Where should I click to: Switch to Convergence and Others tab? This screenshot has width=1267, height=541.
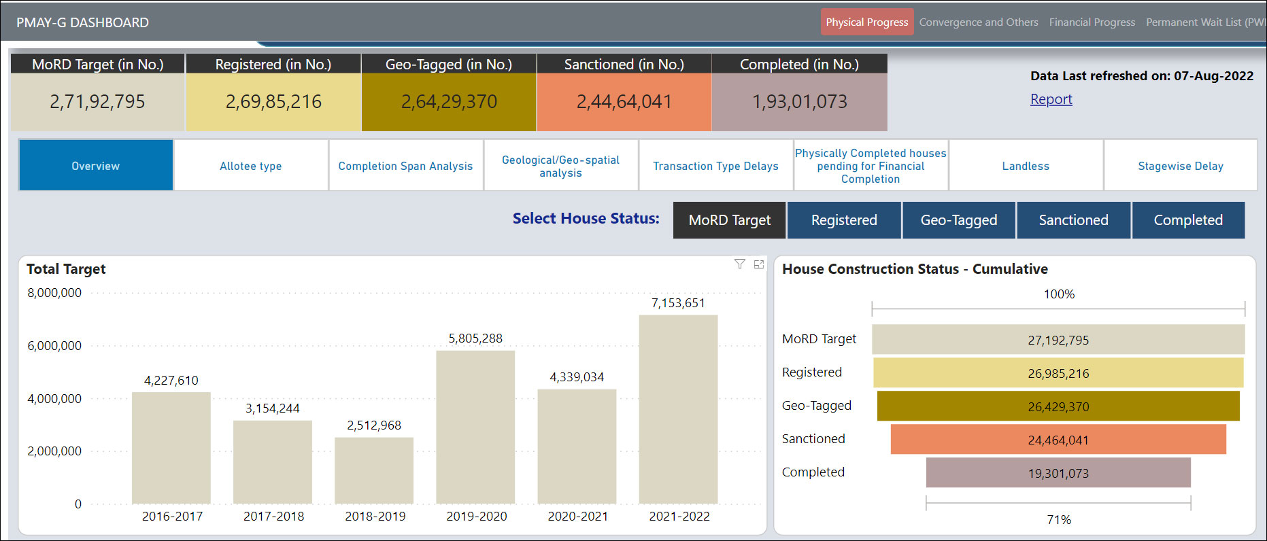978,22
